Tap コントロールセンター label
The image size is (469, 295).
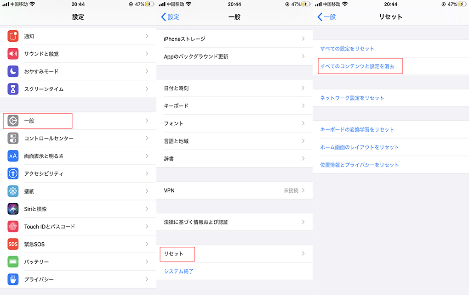[x=49, y=139]
